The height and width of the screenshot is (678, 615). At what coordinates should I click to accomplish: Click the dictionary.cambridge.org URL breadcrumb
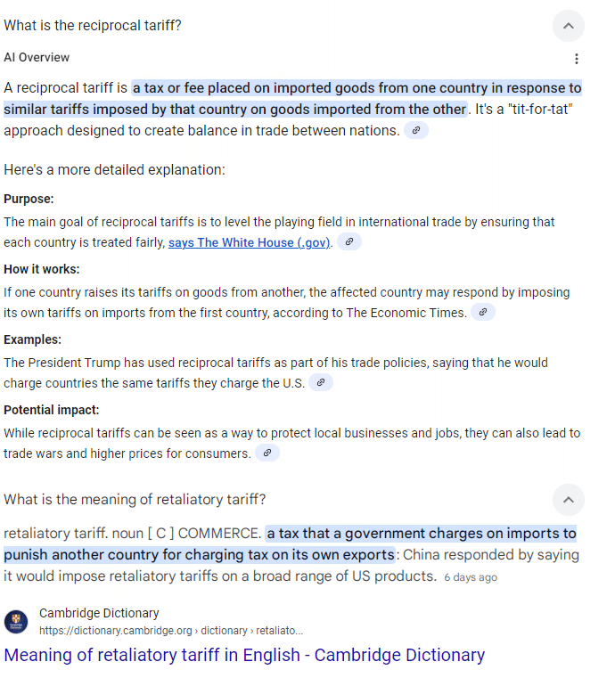coord(171,631)
